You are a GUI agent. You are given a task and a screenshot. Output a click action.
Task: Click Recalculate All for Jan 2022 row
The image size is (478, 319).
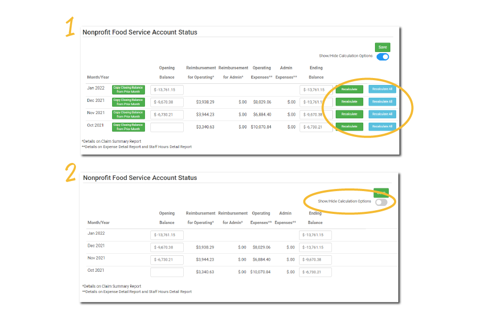[x=382, y=89]
